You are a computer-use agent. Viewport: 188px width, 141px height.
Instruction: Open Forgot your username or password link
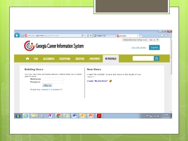[46, 90]
